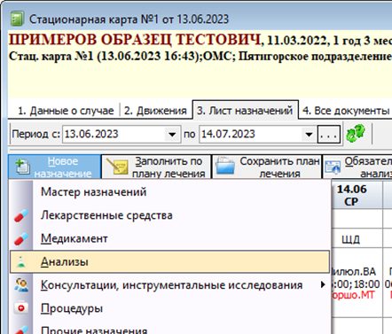Click the Анализы flask icon

point(20,262)
